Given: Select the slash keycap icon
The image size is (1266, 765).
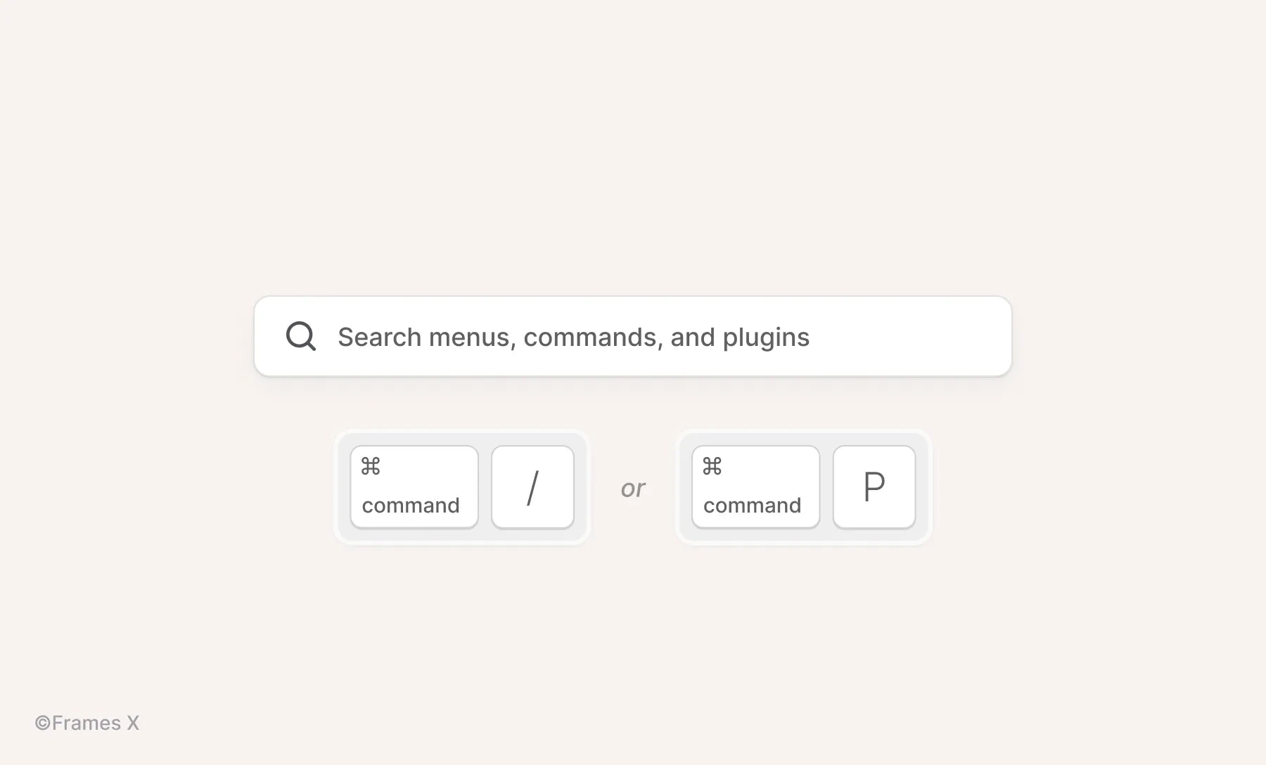Looking at the screenshot, I should 532,487.
